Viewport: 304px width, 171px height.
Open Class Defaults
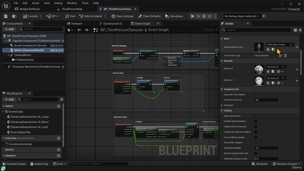tap(149, 16)
